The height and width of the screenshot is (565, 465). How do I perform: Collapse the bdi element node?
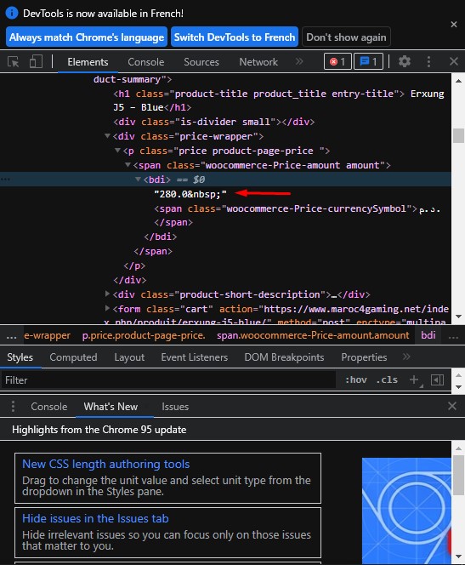click(x=138, y=179)
